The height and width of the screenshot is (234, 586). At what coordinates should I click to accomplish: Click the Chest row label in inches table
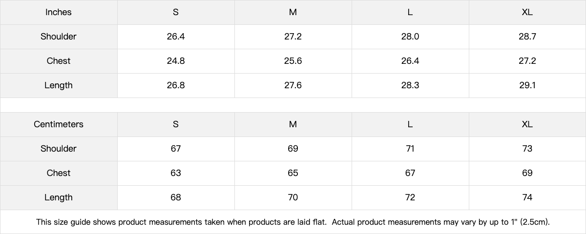59,61
